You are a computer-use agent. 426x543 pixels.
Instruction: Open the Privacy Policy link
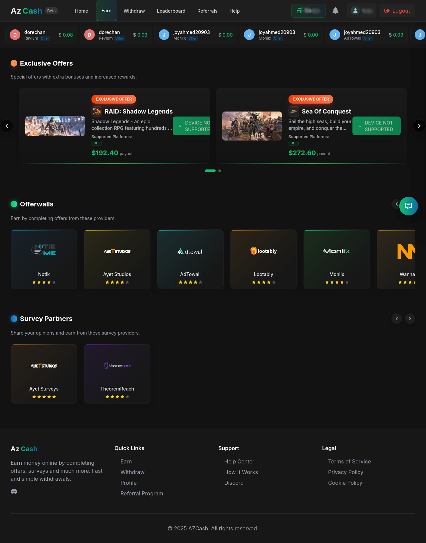345,472
